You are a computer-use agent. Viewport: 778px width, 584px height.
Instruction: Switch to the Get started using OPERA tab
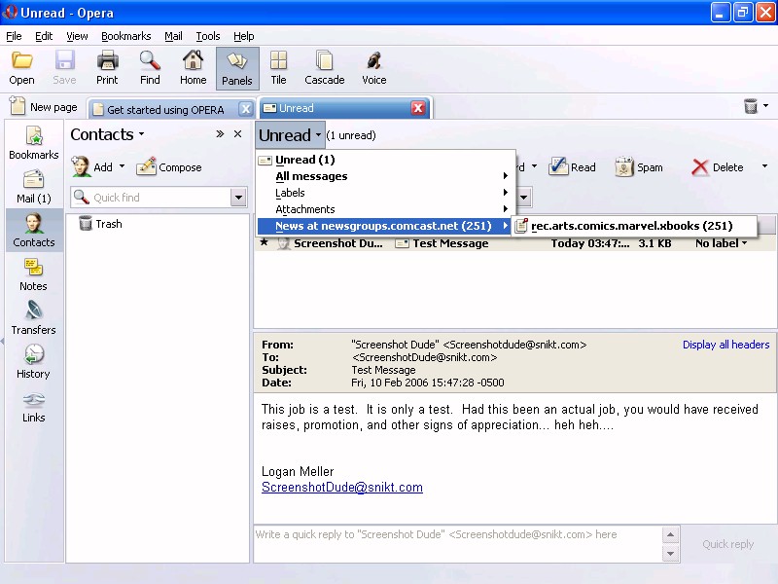[x=165, y=109]
